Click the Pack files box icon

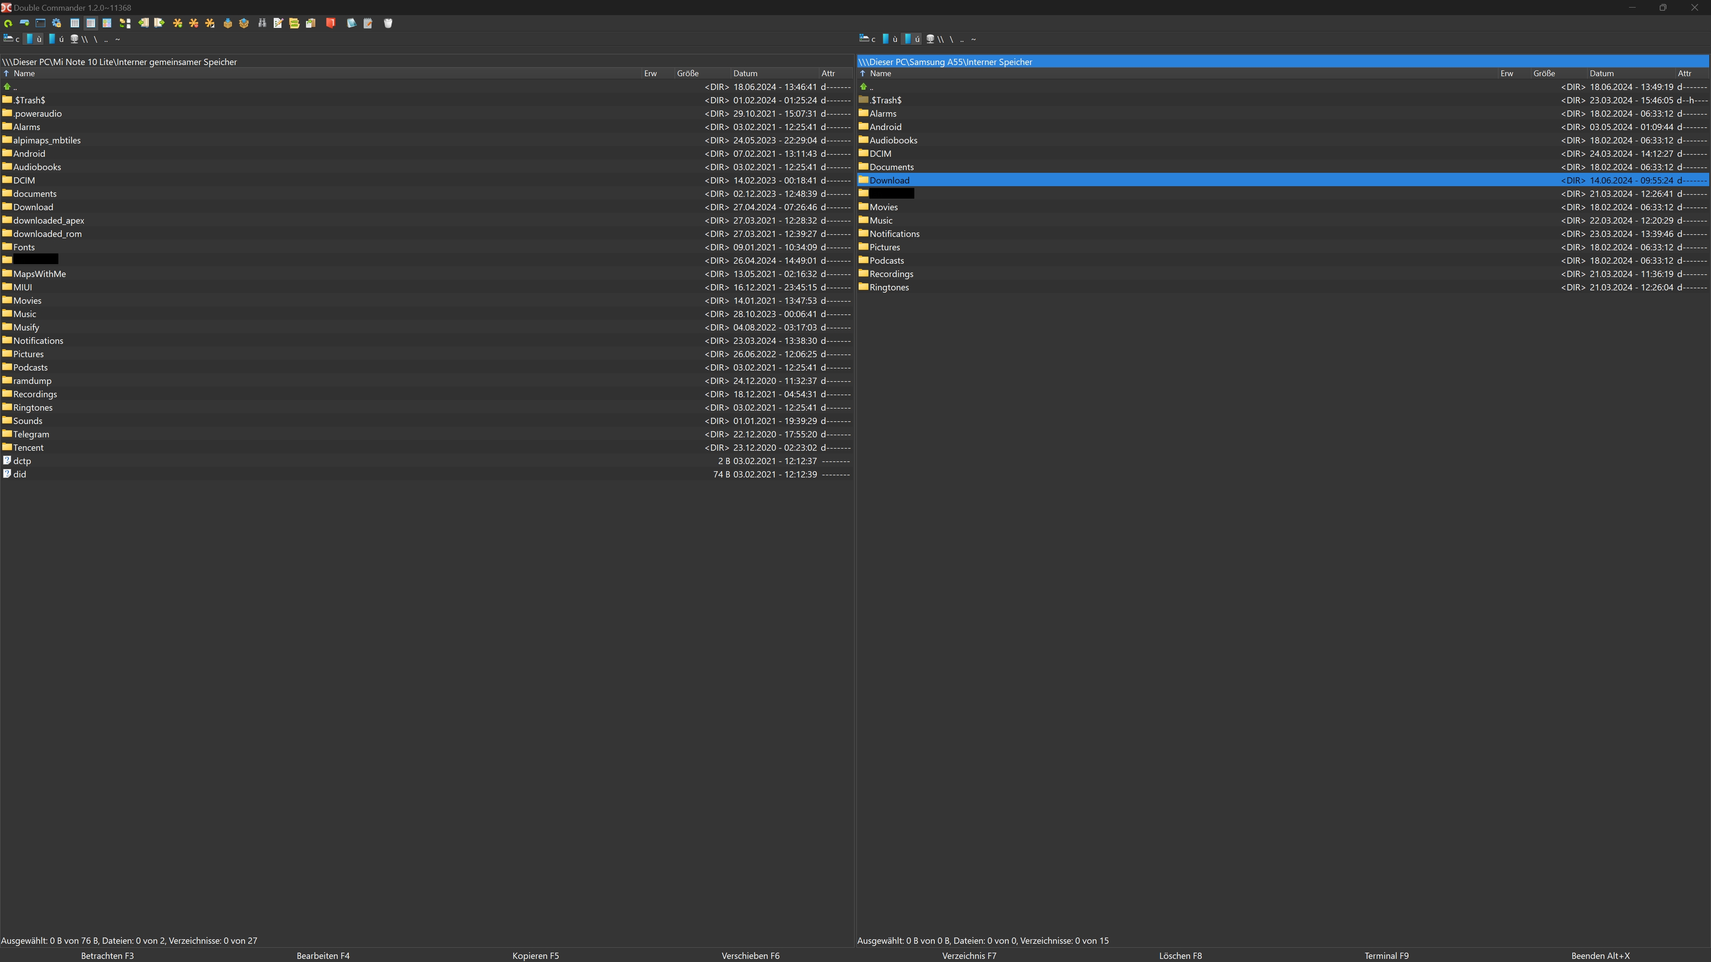[228, 23]
